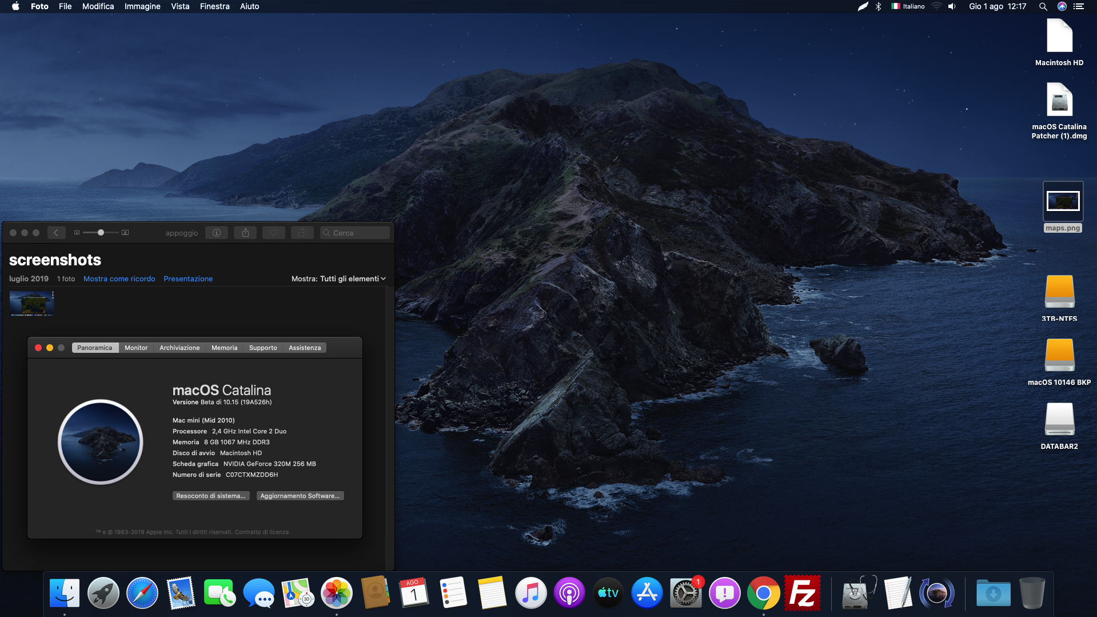Open the Vista menu

[x=180, y=6]
